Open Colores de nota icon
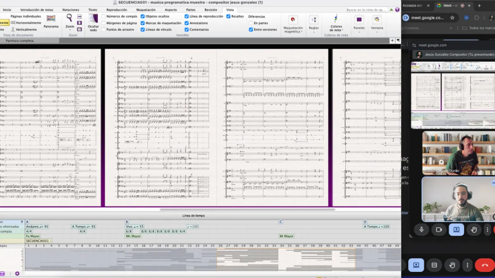Image resolution: width=495 pixels, height=278 pixels. click(x=336, y=19)
